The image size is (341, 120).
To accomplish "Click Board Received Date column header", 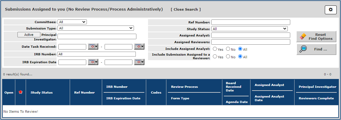I will point(234,87).
